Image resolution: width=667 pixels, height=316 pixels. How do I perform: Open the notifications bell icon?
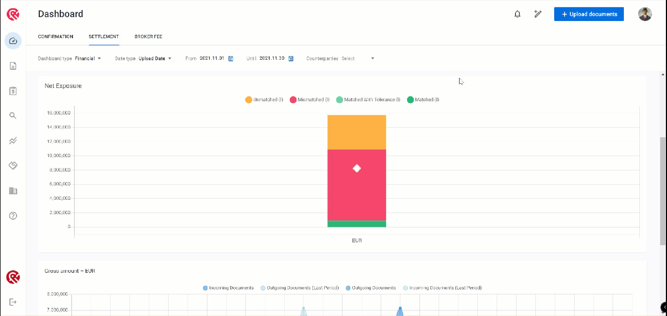pos(518,14)
